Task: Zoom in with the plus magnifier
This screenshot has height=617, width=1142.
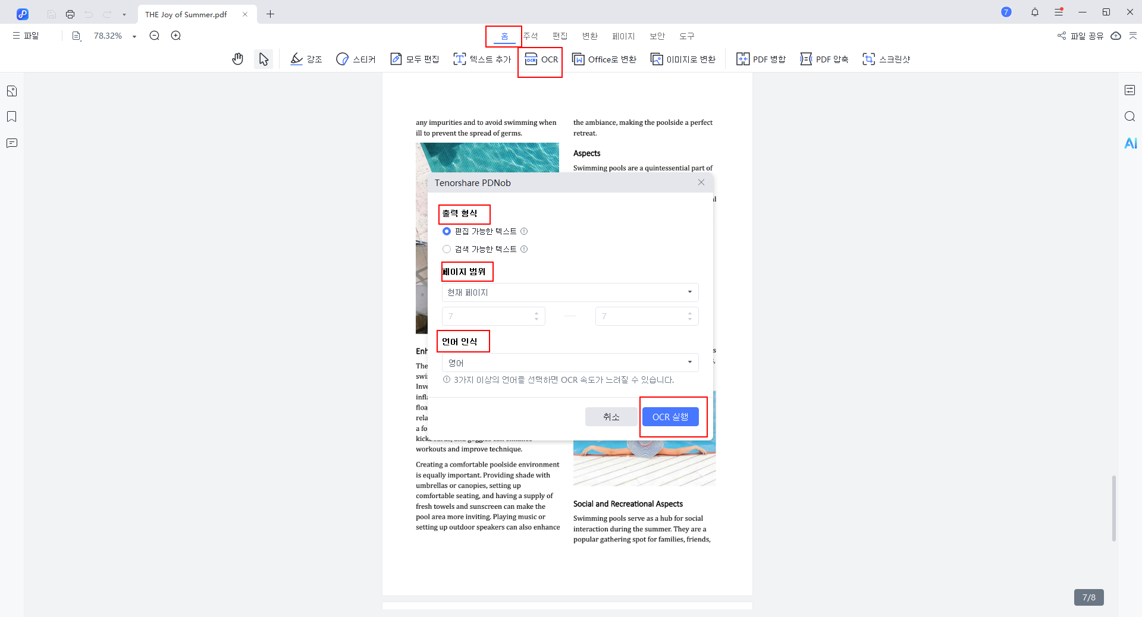Action: 176,36
